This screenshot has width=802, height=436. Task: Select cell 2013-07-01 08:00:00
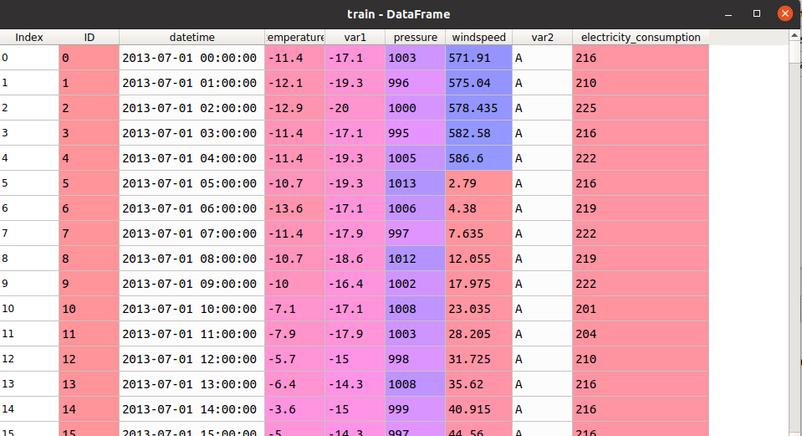tap(192, 259)
